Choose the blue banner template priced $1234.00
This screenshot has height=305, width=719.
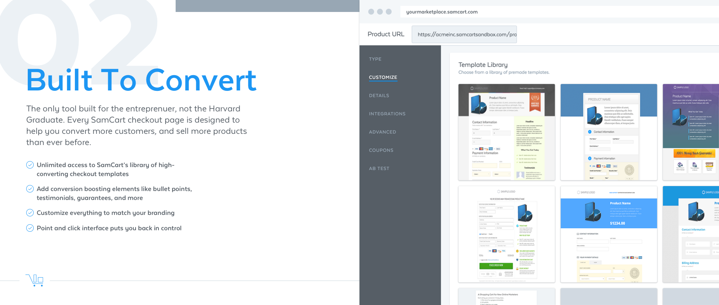(609, 234)
